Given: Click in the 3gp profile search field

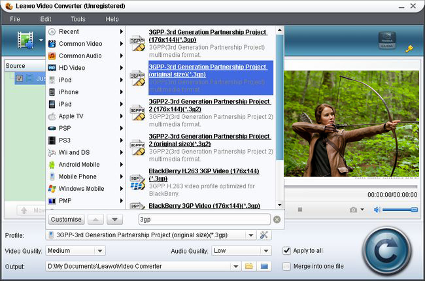Looking at the screenshot, I should click(x=205, y=219).
